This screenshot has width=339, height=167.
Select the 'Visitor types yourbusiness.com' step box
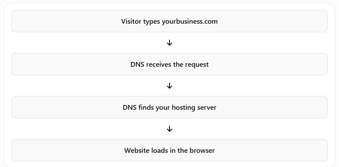click(x=169, y=21)
